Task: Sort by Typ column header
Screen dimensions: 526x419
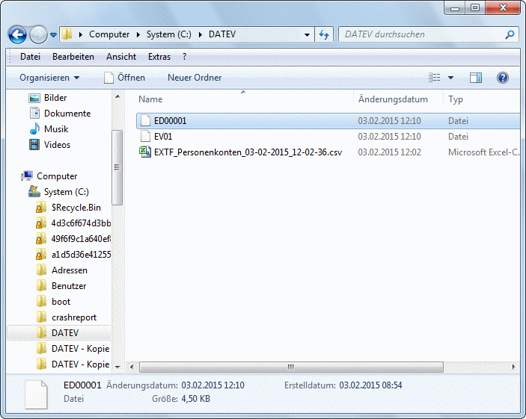Action: click(456, 99)
